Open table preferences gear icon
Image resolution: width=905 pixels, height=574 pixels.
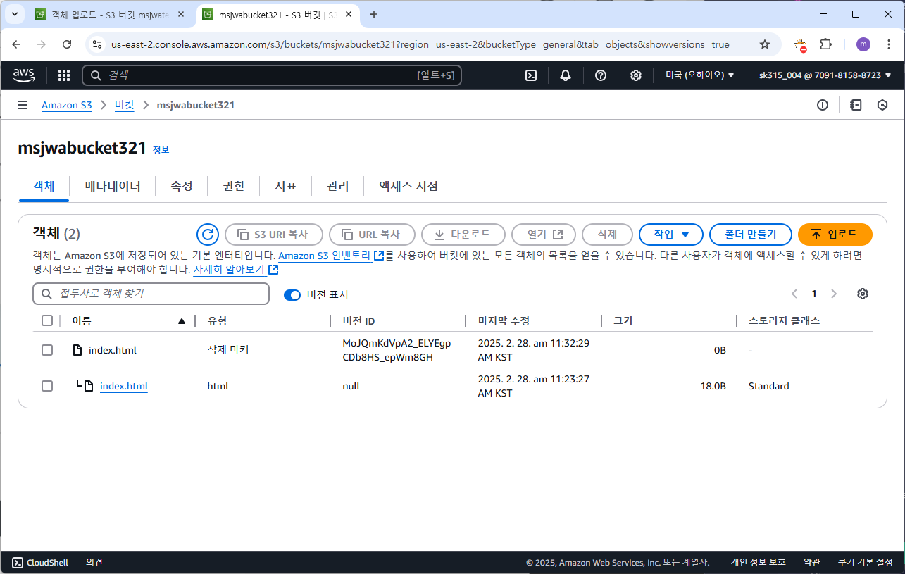tap(862, 294)
